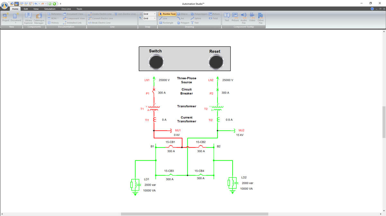Image resolution: width=386 pixels, height=216 pixels.
Task: Select the Arc drawing tool
Action: click(x=180, y=18)
